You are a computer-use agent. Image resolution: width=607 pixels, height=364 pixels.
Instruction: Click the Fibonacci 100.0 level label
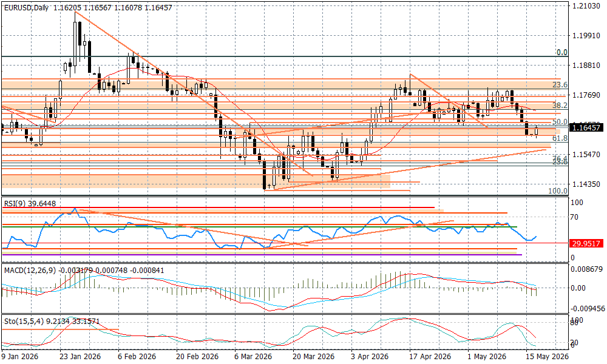coord(558,190)
